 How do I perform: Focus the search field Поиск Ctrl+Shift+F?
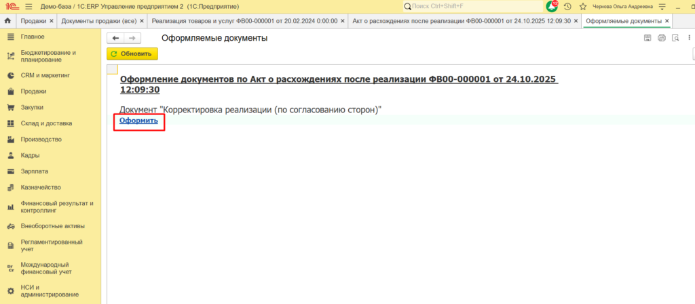click(x=472, y=7)
